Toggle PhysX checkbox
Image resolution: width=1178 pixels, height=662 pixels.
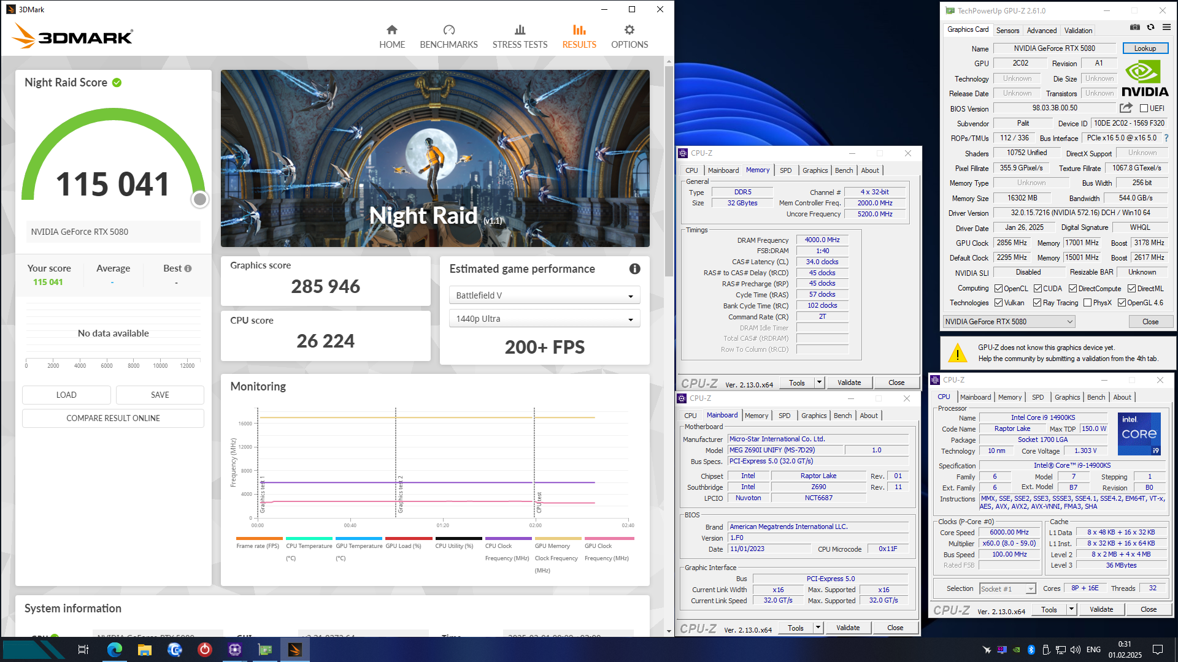(1087, 303)
